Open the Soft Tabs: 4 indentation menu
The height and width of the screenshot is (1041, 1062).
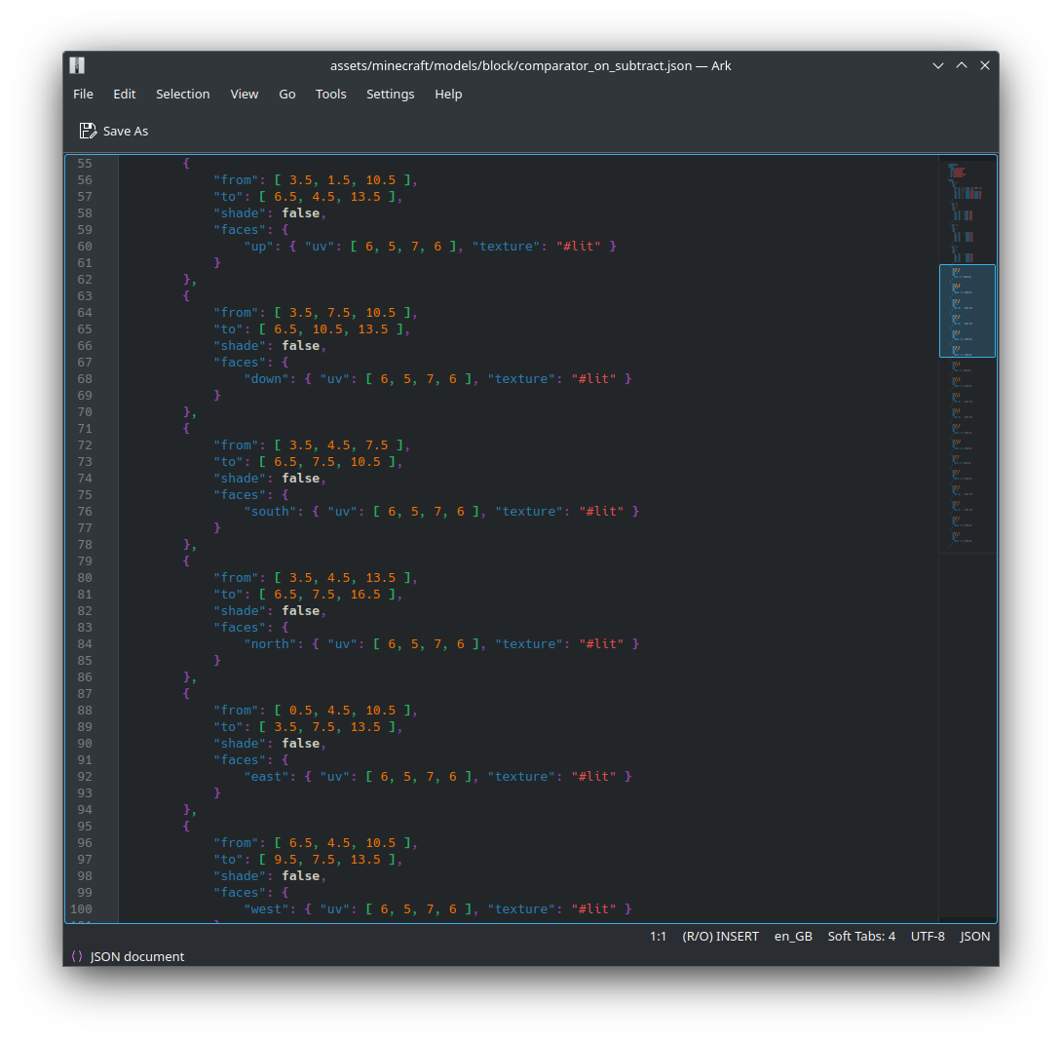861,936
